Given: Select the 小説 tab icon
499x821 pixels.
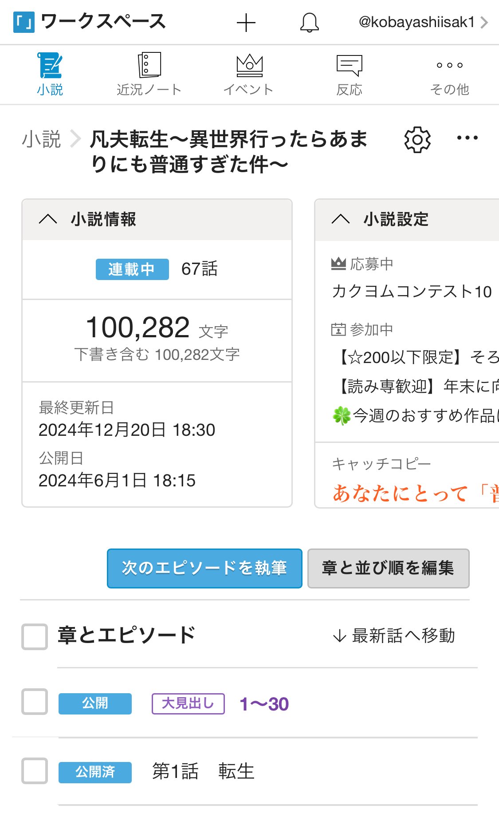Looking at the screenshot, I should pyautogui.click(x=50, y=66).
